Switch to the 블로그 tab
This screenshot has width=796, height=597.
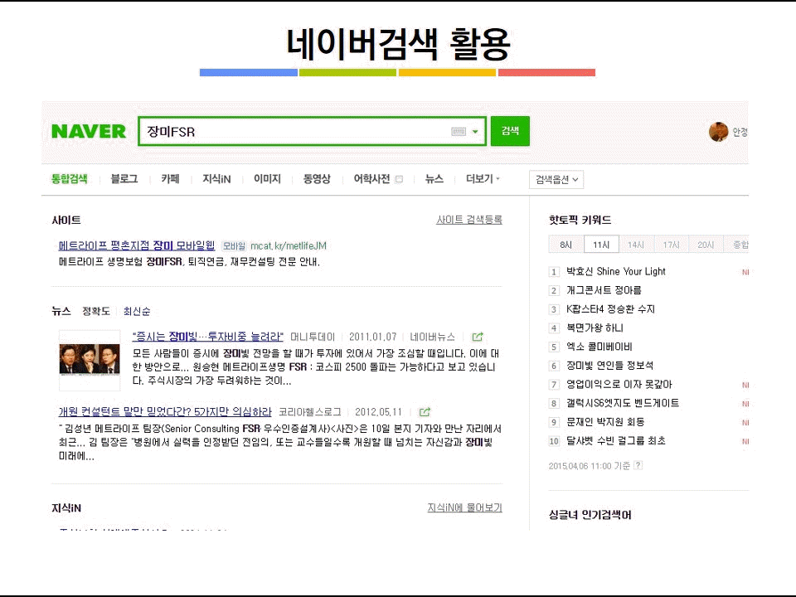pyautogui.click(x=124, y=179)
